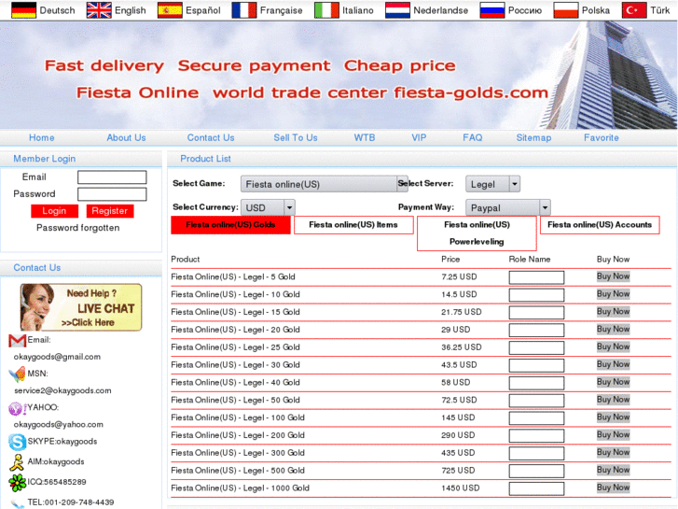Click Role Name field for 5 Gold
678x509 pixels.
(536, 277)
